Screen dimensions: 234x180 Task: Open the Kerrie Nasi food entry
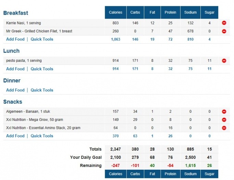click(23, 23)
